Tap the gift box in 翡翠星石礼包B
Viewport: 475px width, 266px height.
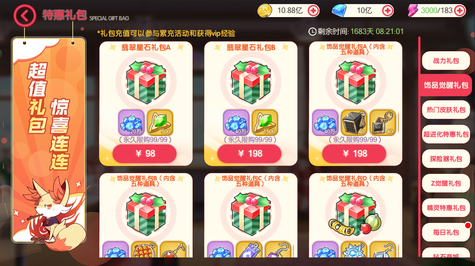click(251, 82)
